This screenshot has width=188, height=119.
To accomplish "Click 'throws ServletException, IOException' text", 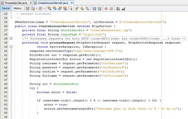I will (70, 47).
